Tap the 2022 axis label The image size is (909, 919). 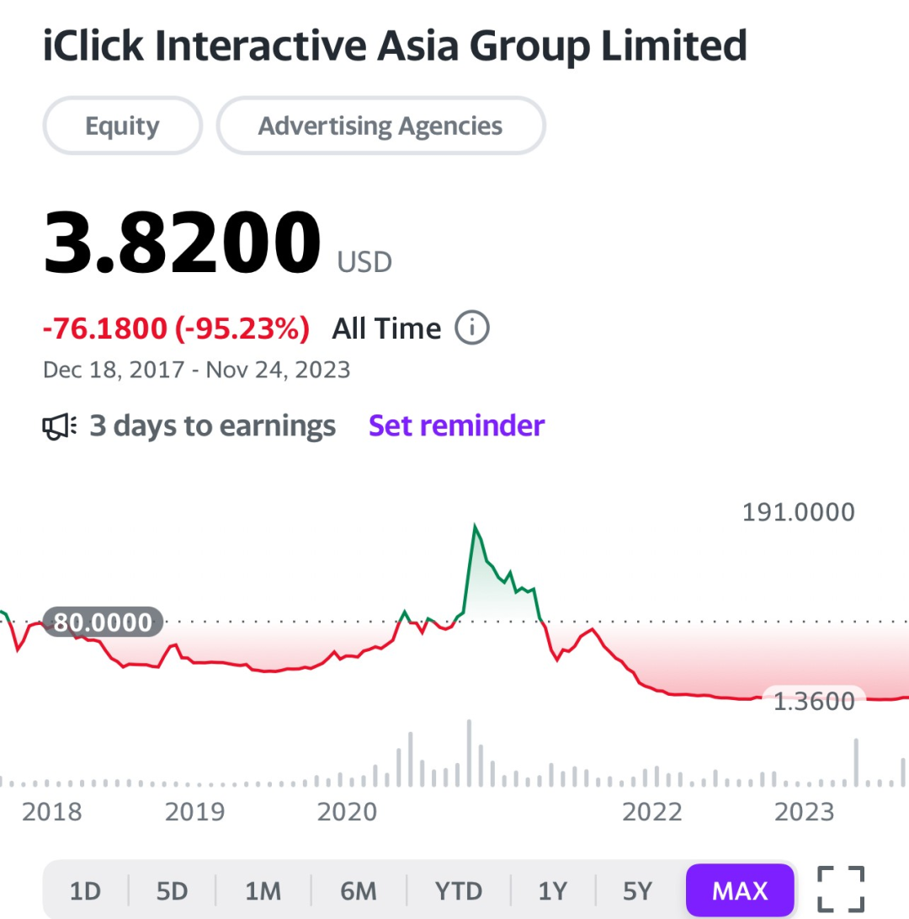click(x=652, y=812)
